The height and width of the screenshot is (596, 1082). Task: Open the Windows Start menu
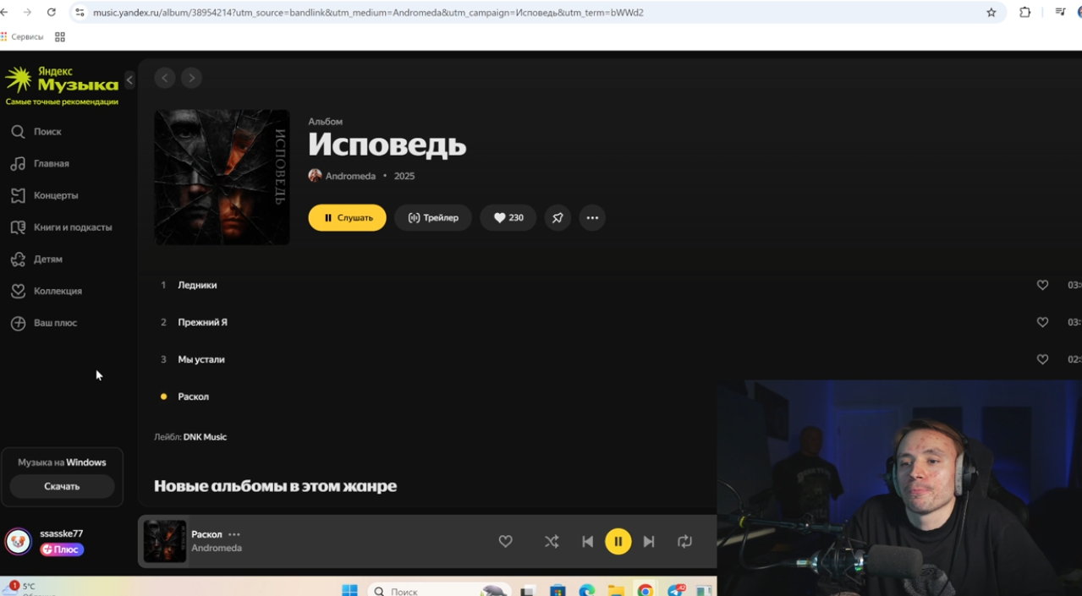[349, 590]
